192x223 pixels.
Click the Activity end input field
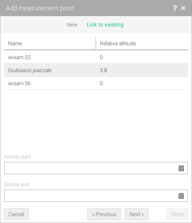click(x=96, y=196)
